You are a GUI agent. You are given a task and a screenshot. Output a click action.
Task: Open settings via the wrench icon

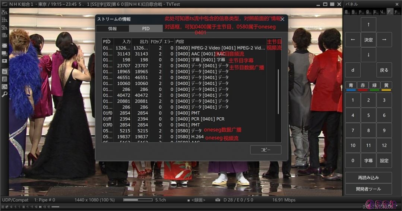click(x=4, y=94)
